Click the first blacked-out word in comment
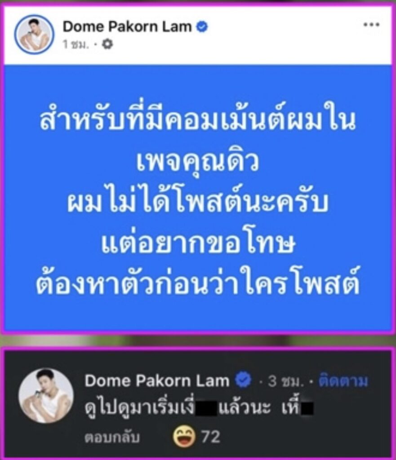Image resolution: width=396 pixels, height=460 pixels. 206,409
